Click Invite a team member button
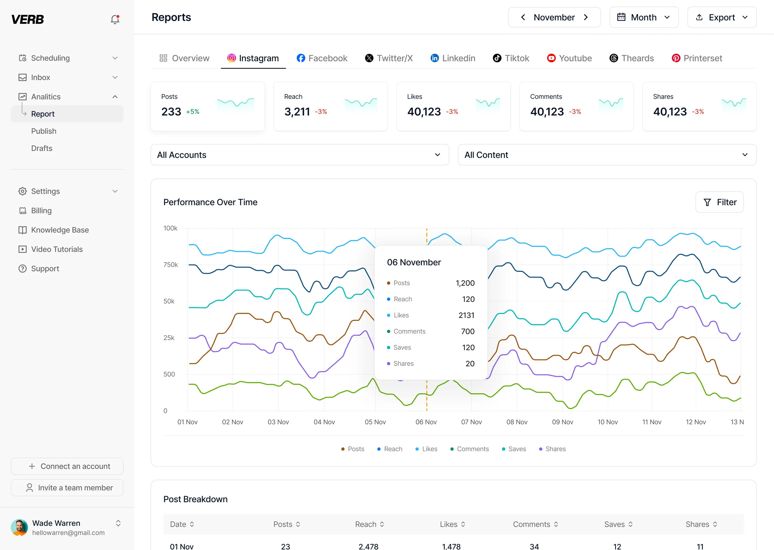The width and height of the screenshot is (774, 550). [x=67, y=487]
